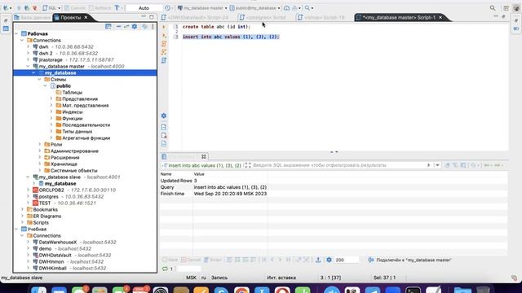Close the Проекты tab
Screen dimensions: 522x293
pyautogui.click(x=86, y=17)
